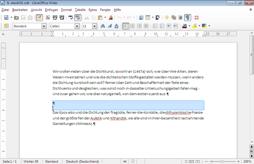The image size is (254, 164).
Task: Open LibreOffice Help lifebuoy icon
Action: click(x=197, y=17)
